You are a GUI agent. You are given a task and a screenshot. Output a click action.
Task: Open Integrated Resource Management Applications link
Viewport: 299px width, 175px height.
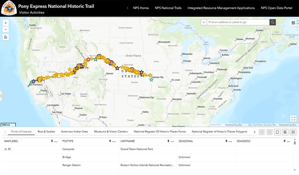pyautogui.click(x=221, y=8)
